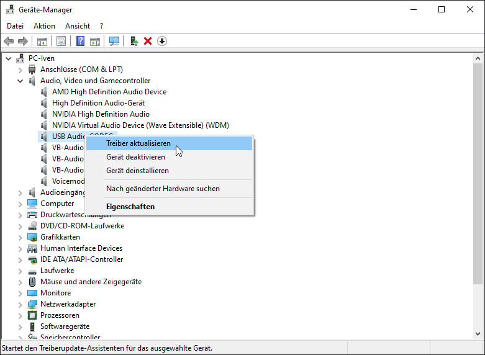This screenshot has width=485, height=355.
Task: Click the update driver toolbar icon
Action: click(x=134, y=41)
